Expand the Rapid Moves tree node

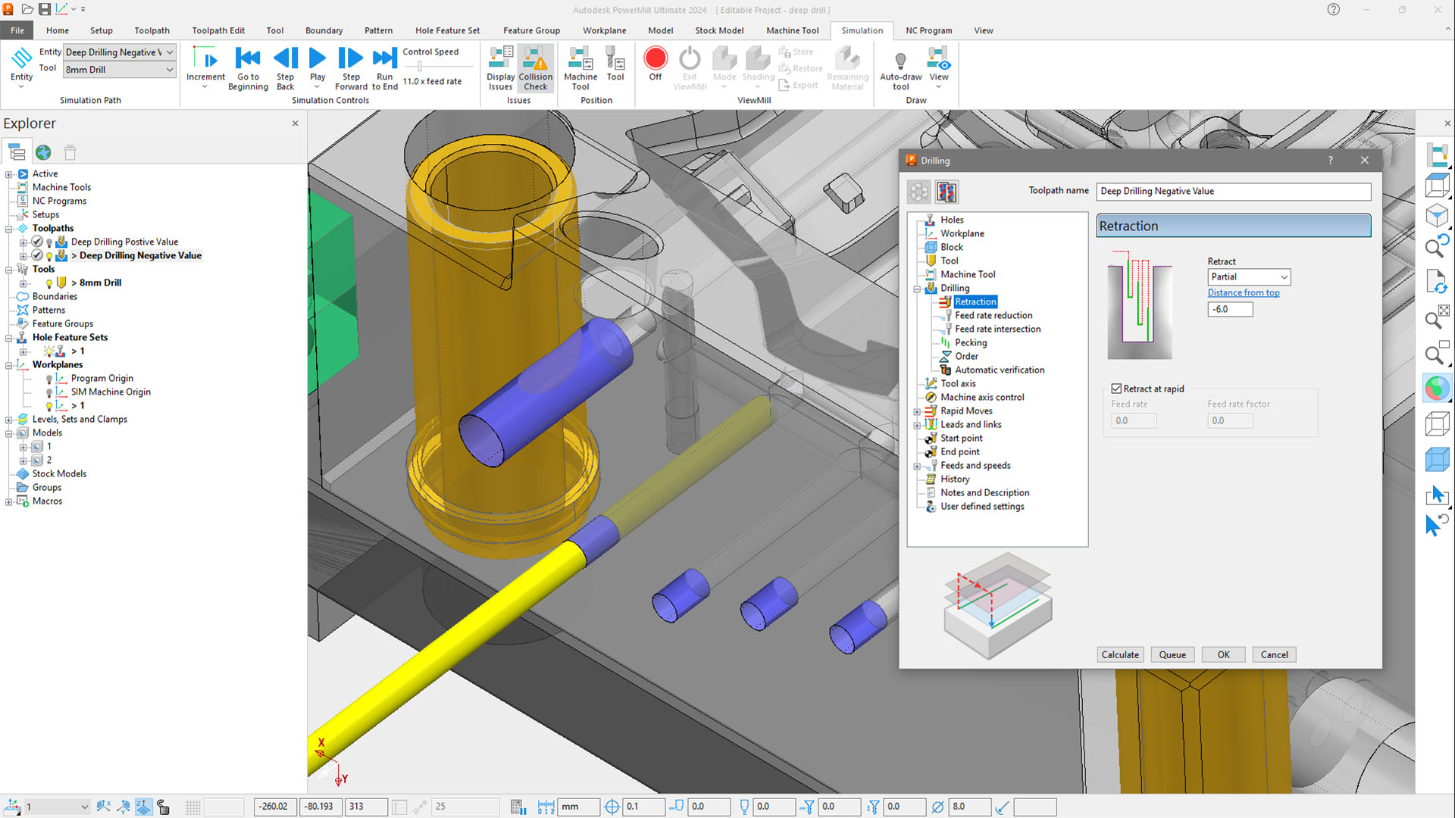pos(917,411)
